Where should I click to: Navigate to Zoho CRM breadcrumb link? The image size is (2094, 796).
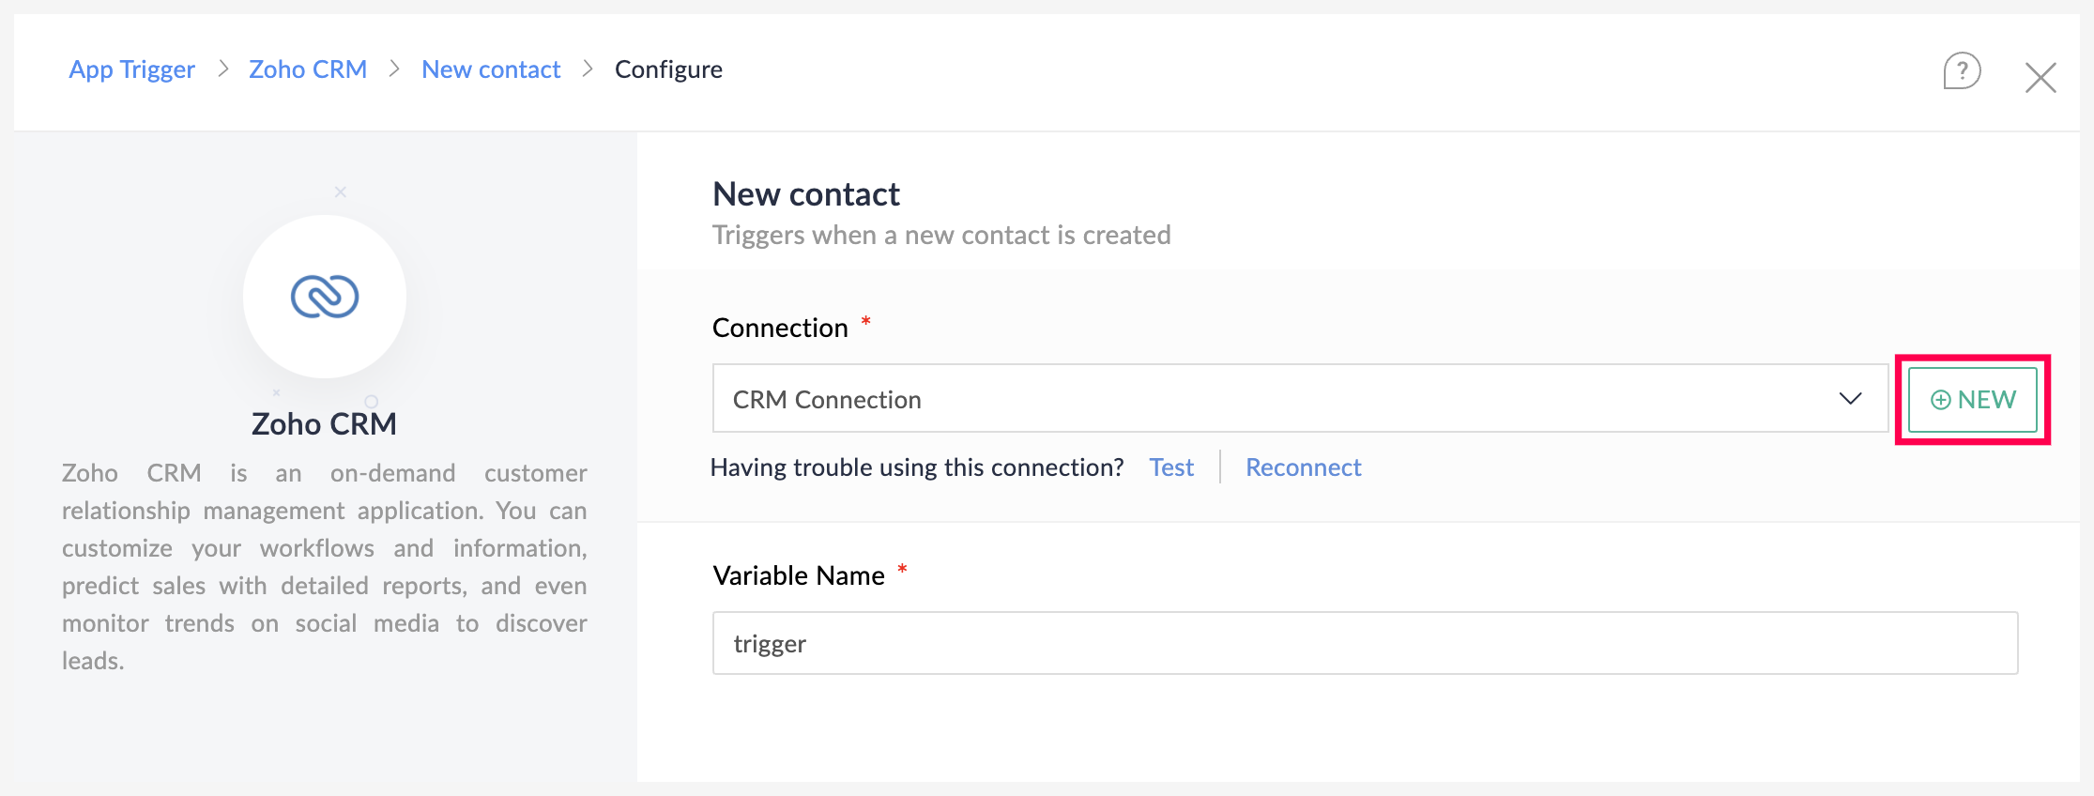[x=308, y=69]
